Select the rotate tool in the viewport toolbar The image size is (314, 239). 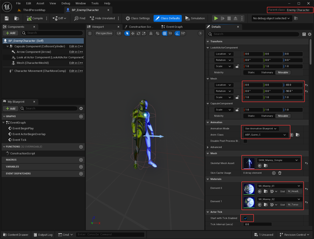[x=138, y=33]
